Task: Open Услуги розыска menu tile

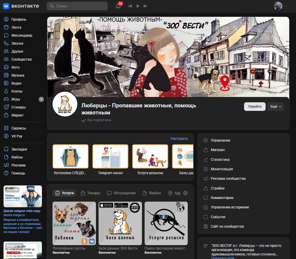Action: click(x=150, y=160)
